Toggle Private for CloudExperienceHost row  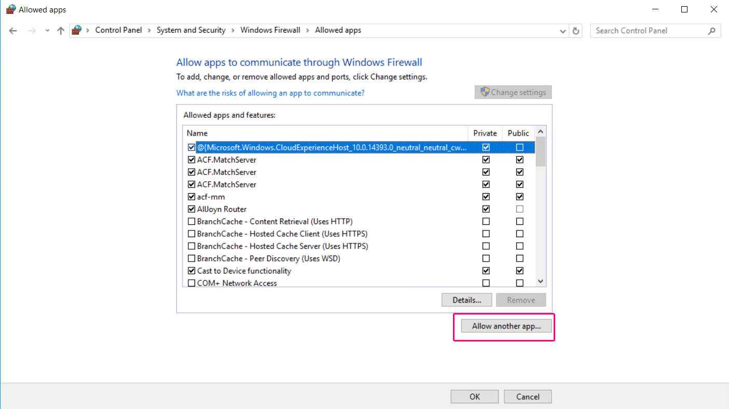(x=486, y=147)
